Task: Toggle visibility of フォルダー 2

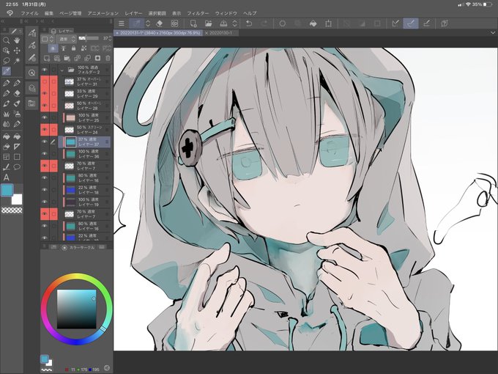Action: click(x=45, y=70)
